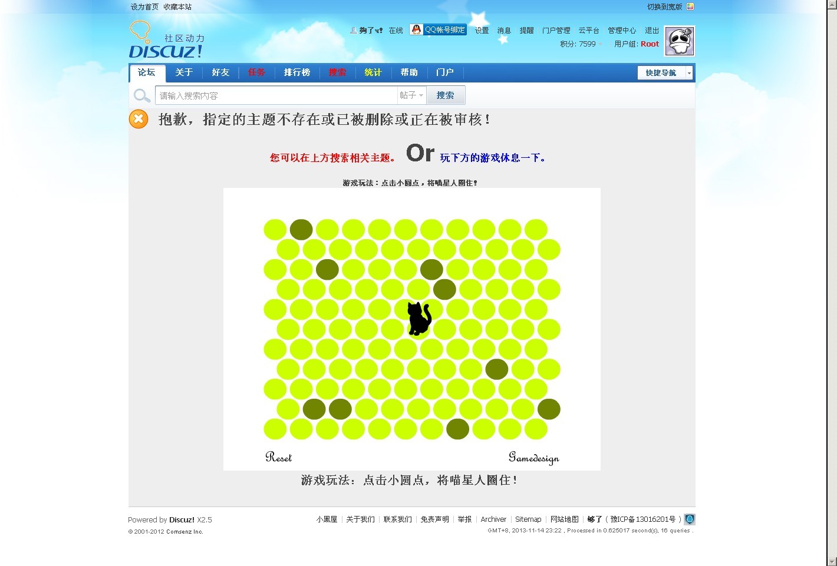The height and width of the screenshot is (566, 837).
Task: Click the security shield icon in footer
Action: (690, 519)
